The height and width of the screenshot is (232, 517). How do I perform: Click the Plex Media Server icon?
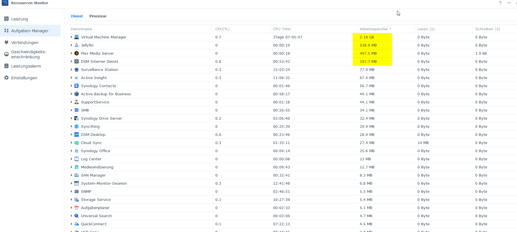pyautogui.click(x=77, y=53)
